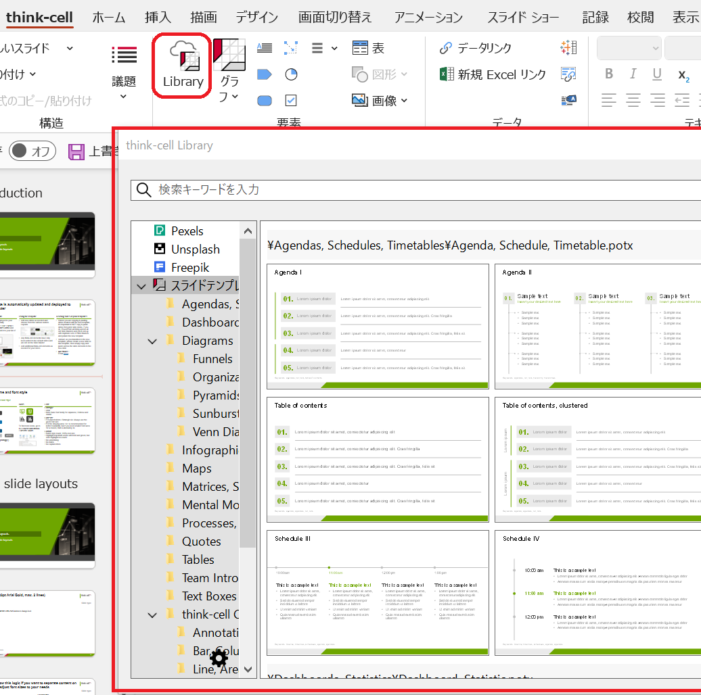Click the new Excel link icon

click(x=447, y=74)
